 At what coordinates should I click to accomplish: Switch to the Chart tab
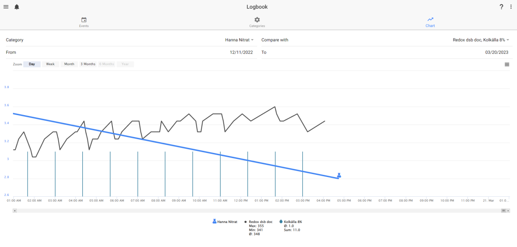(x=430, y=22)
